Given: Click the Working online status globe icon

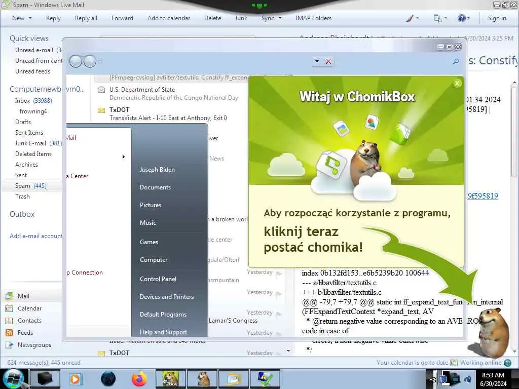Looking at the screenshot, I should [507, 363].
